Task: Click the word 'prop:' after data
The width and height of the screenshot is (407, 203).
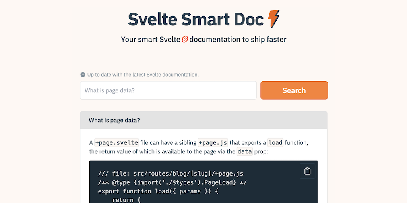Action: coord(262,151)
